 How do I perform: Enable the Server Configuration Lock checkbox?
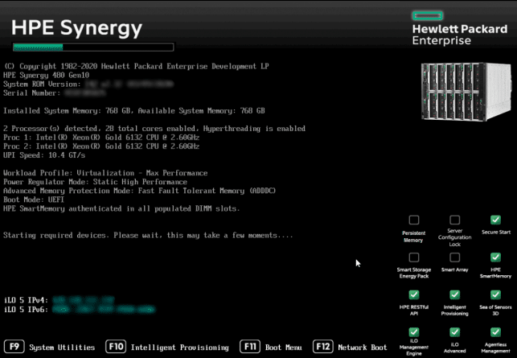454,220
